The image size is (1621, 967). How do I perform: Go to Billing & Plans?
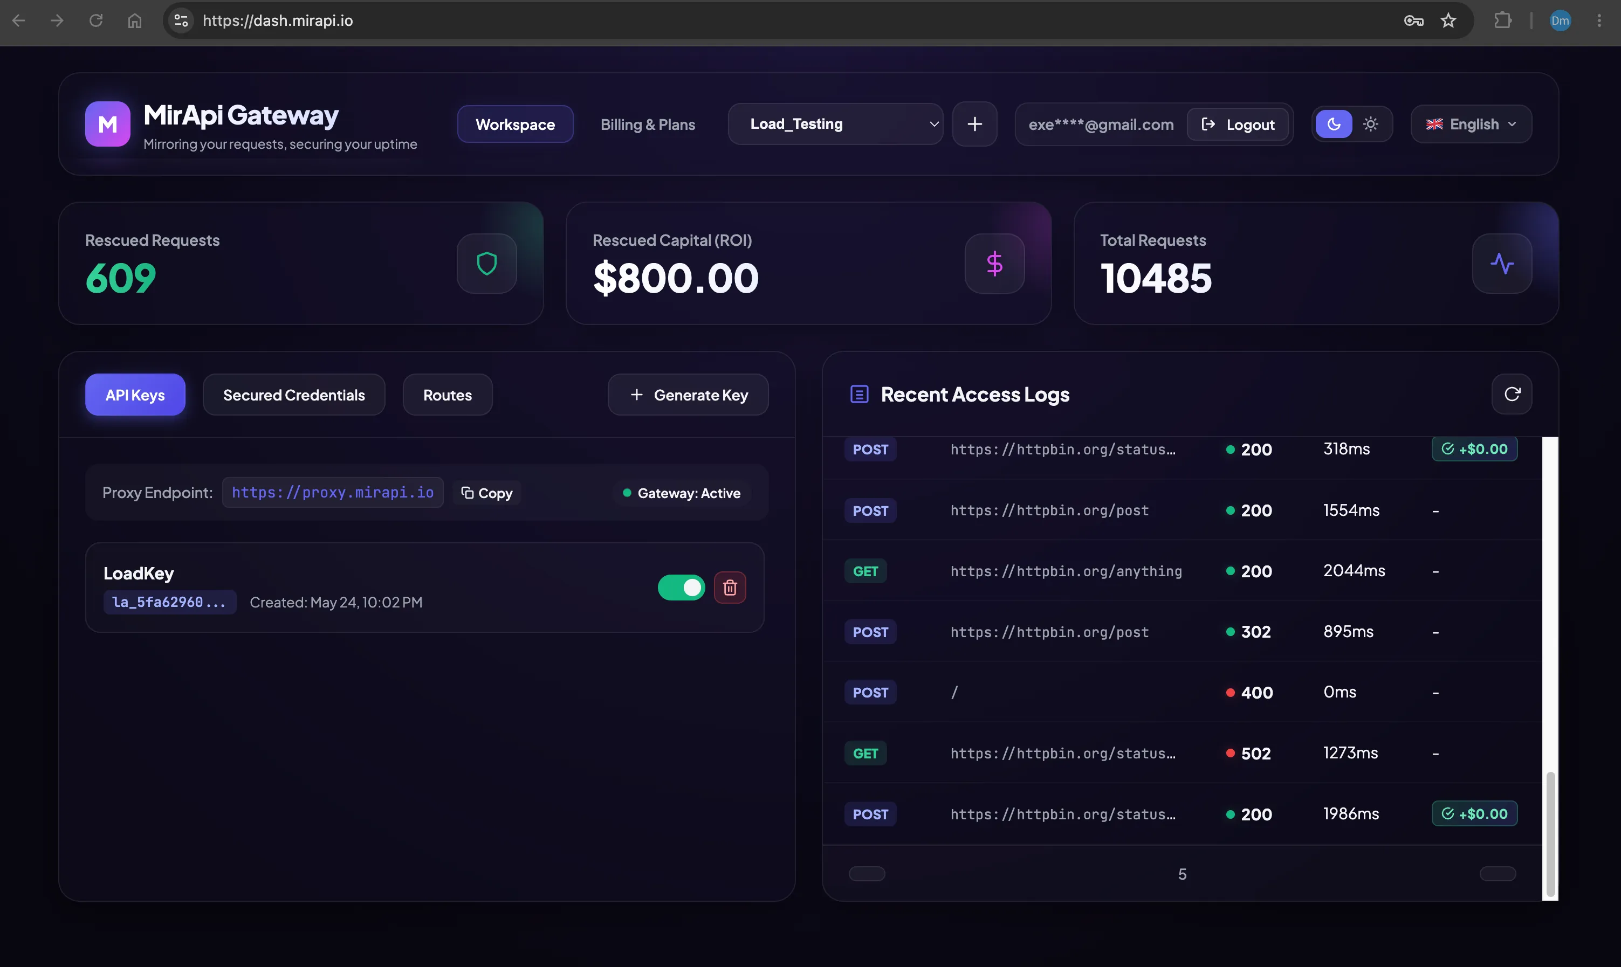pyautogui.click(x=647, y=124)
